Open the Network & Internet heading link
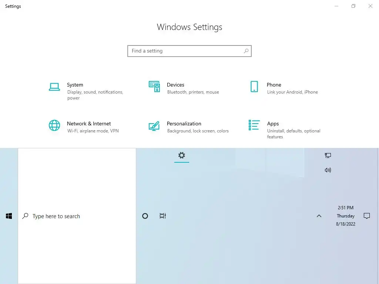This screenshot has width=379, height=284. click(89, 124)
